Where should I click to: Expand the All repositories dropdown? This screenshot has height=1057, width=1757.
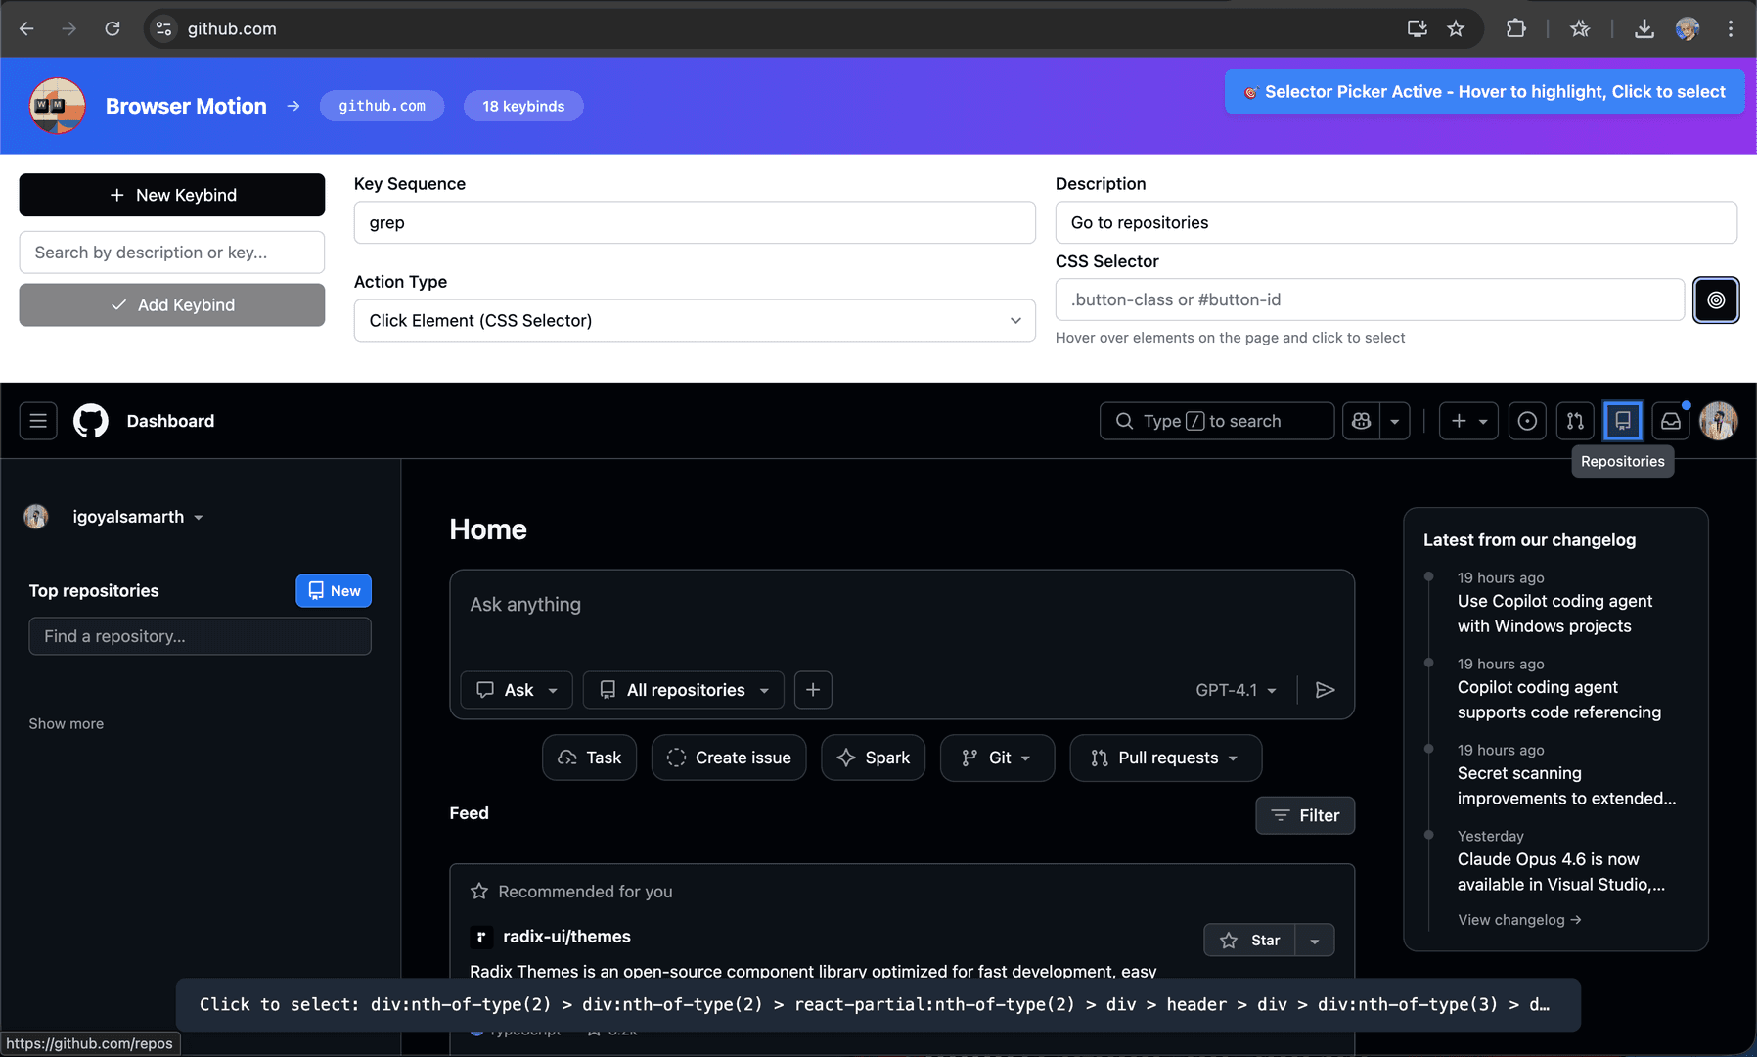click(x=683, y=690)
